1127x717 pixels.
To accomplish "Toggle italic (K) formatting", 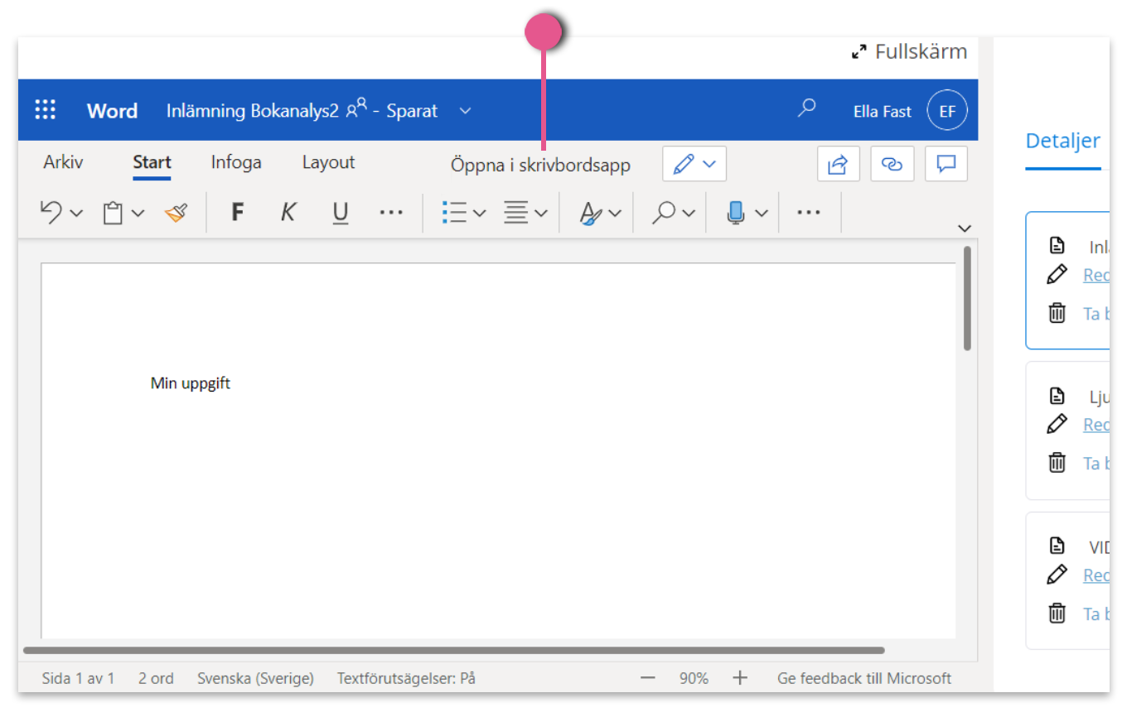I will (288, 213).
